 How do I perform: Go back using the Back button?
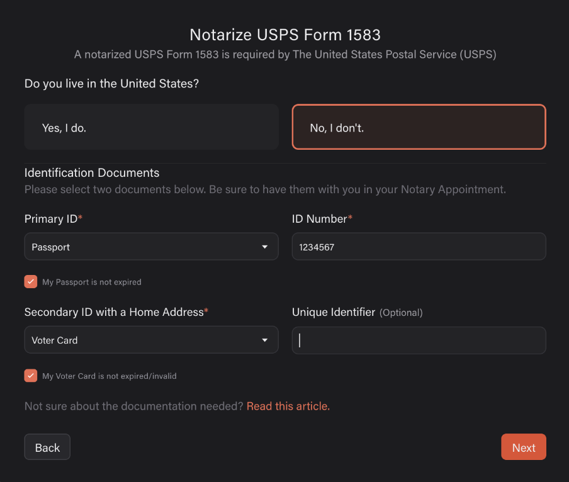coord(47,447)
